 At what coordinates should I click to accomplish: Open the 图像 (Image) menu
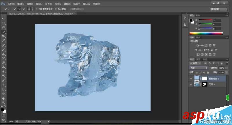[30, 4]
